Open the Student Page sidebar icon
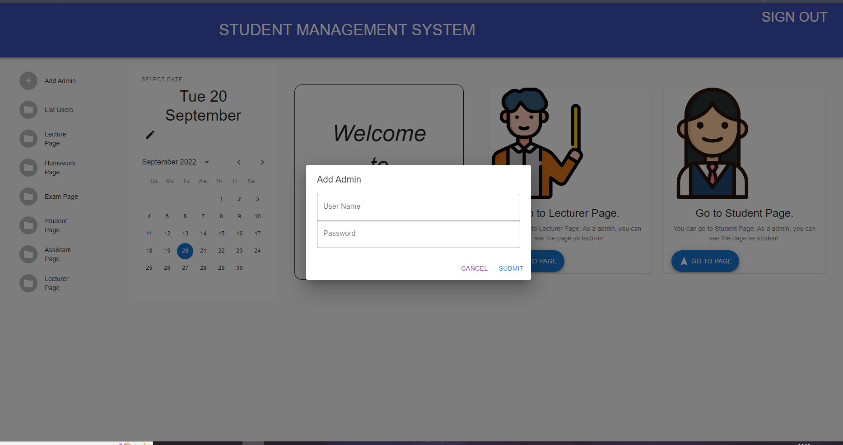The width and height of the screenshot is (843, 445). coord(28,225)
